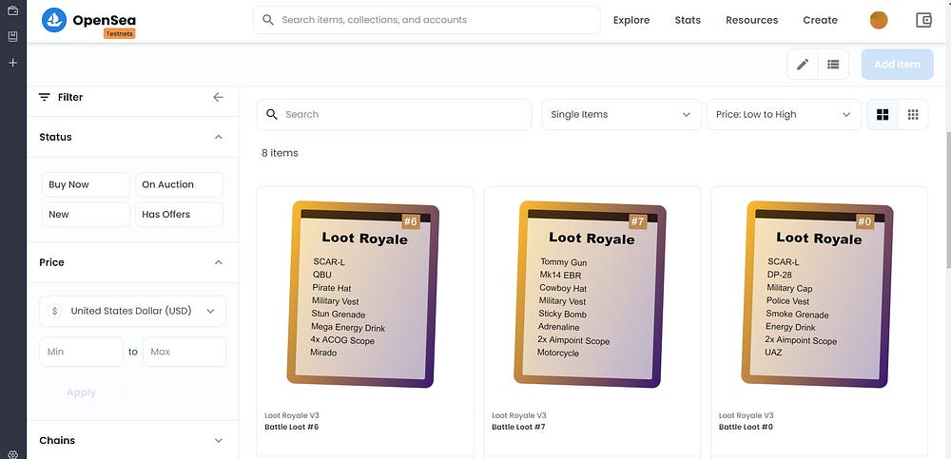Open the wallet icon in header
Image resolution: width=951 pixels, height=459 pixels.
(x=923, y=20)
